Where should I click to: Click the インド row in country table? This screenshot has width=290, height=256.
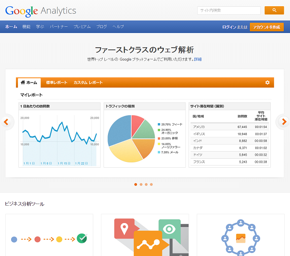pos(229,141)
